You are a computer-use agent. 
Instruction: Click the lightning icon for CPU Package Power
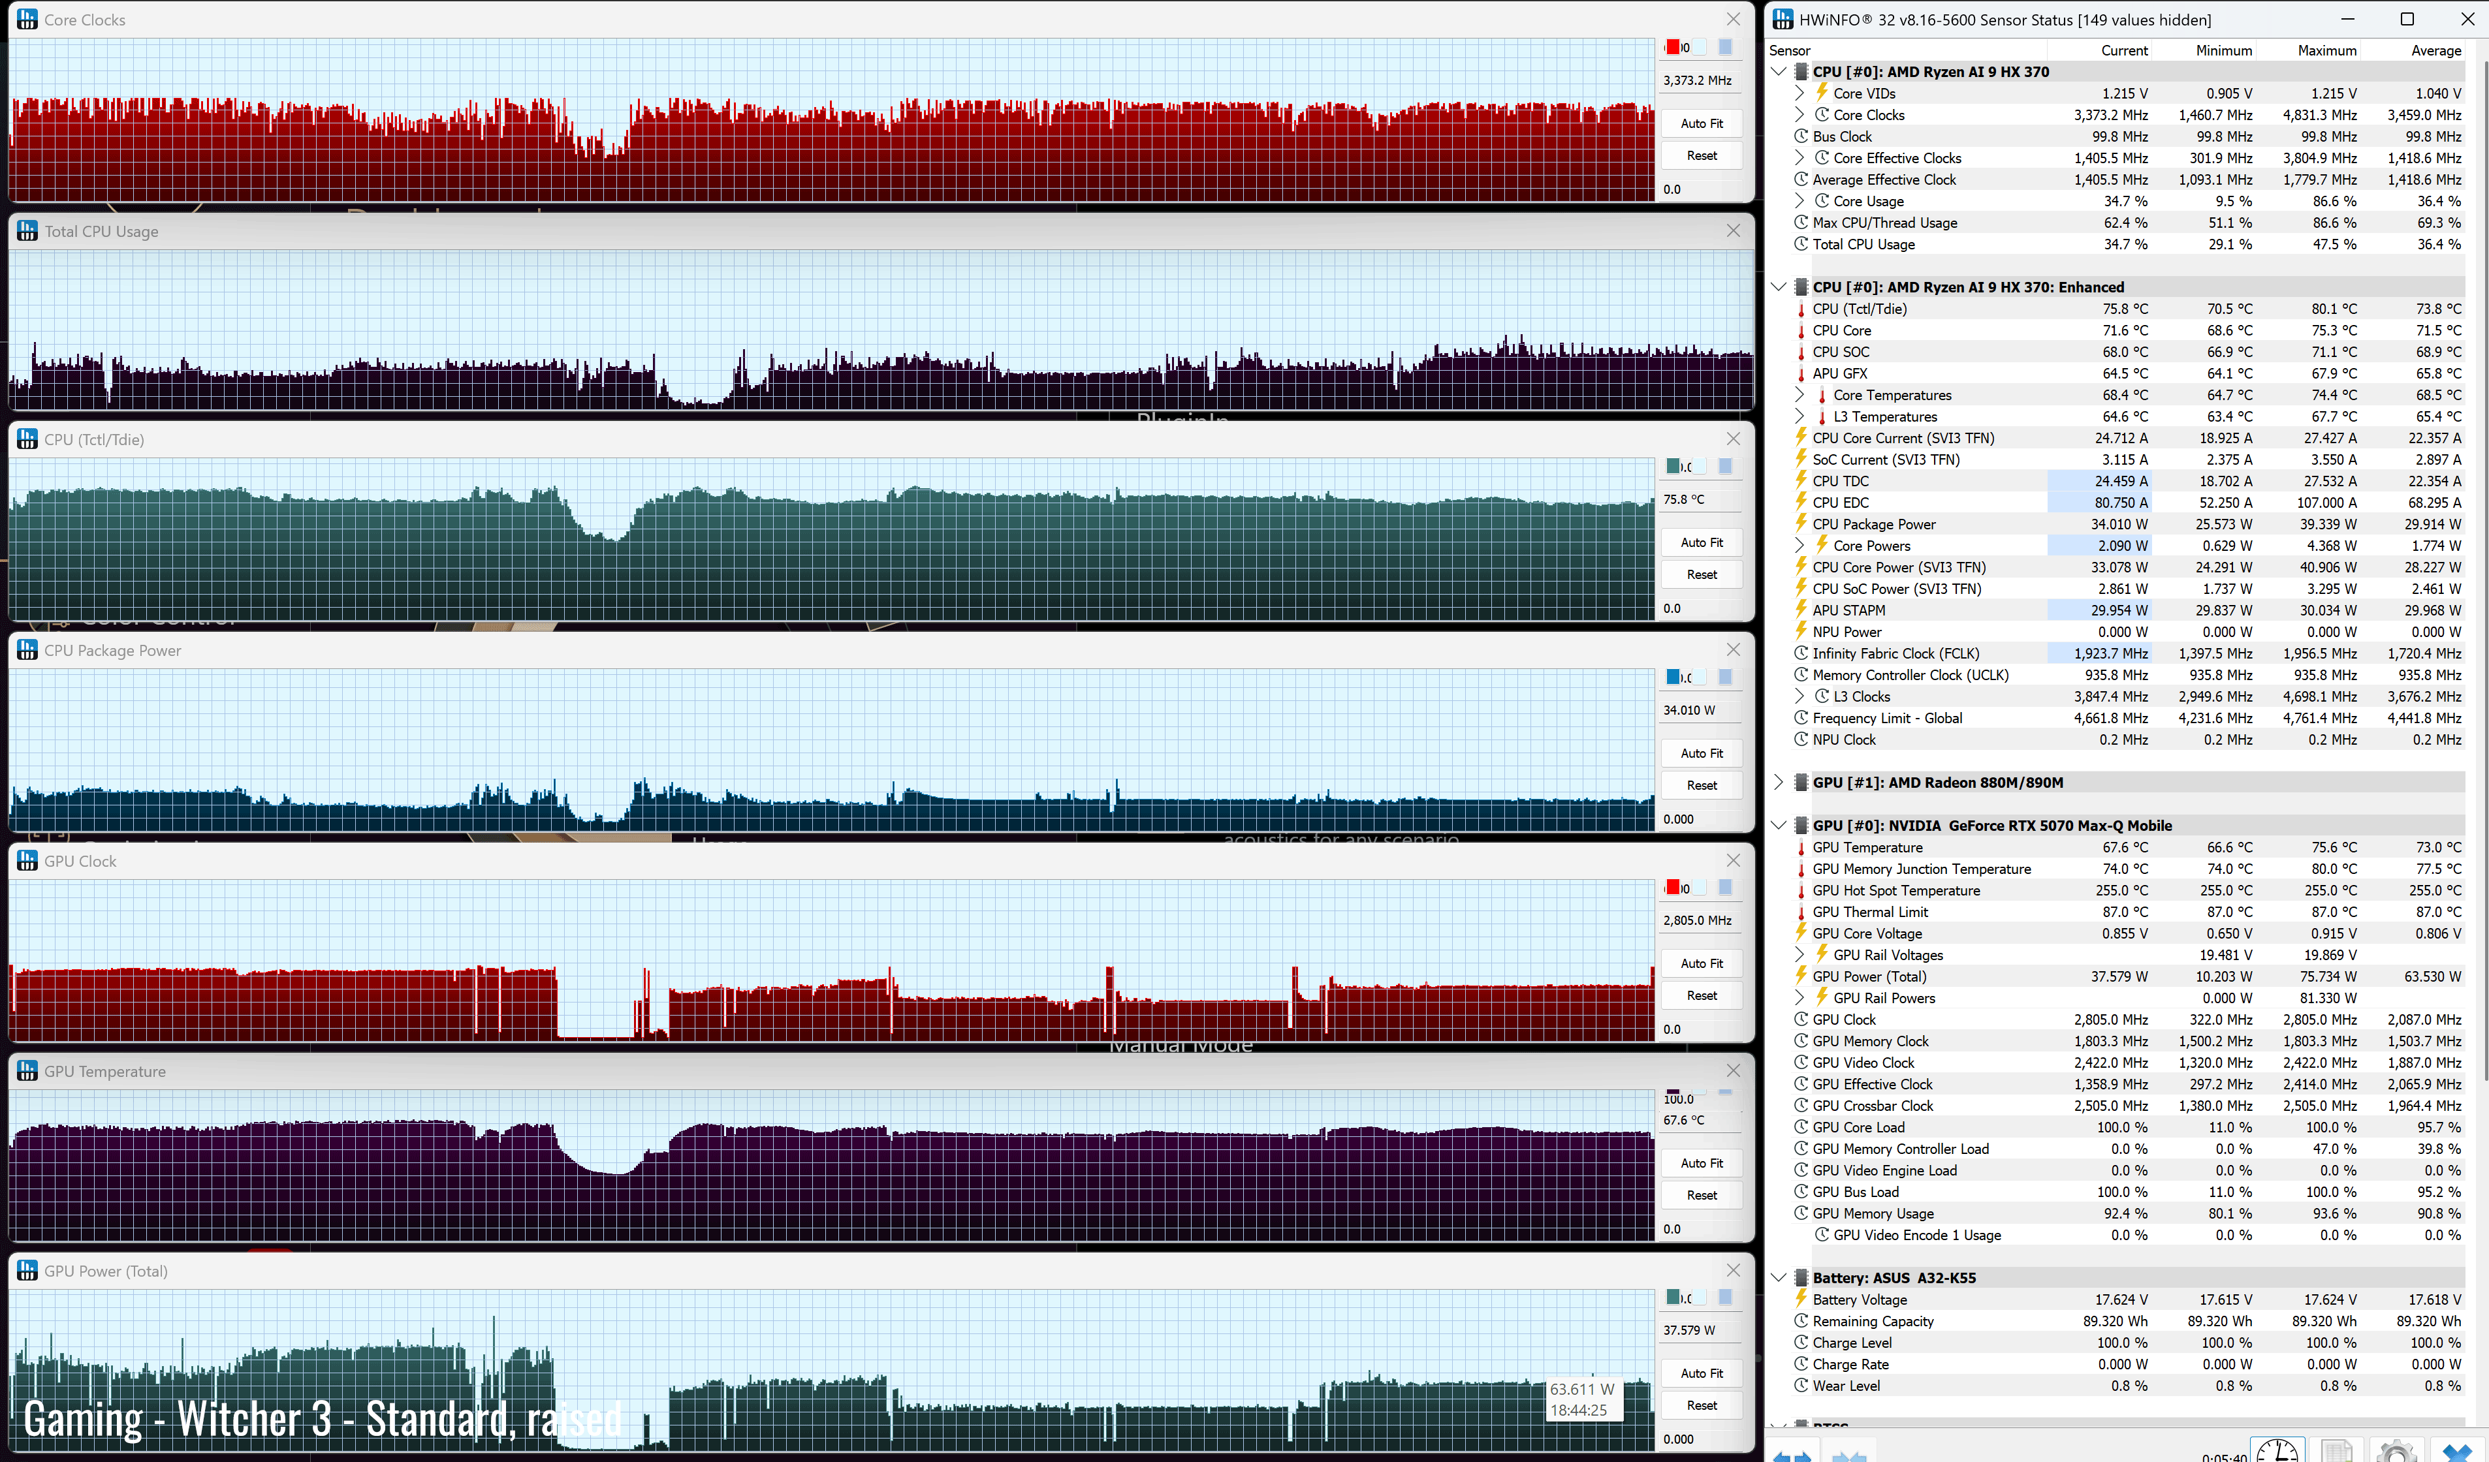tap(1801, 523)
